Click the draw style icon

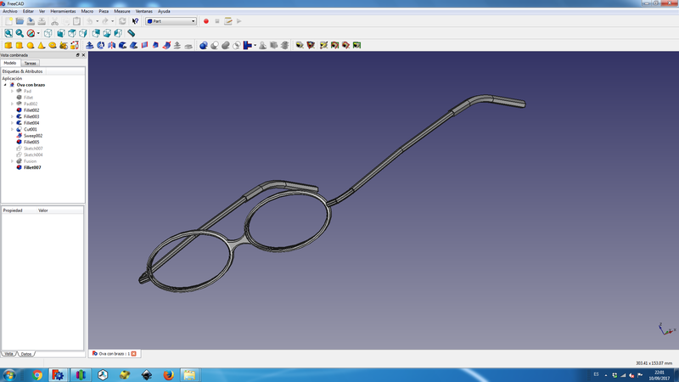click(x=31, y=33)
